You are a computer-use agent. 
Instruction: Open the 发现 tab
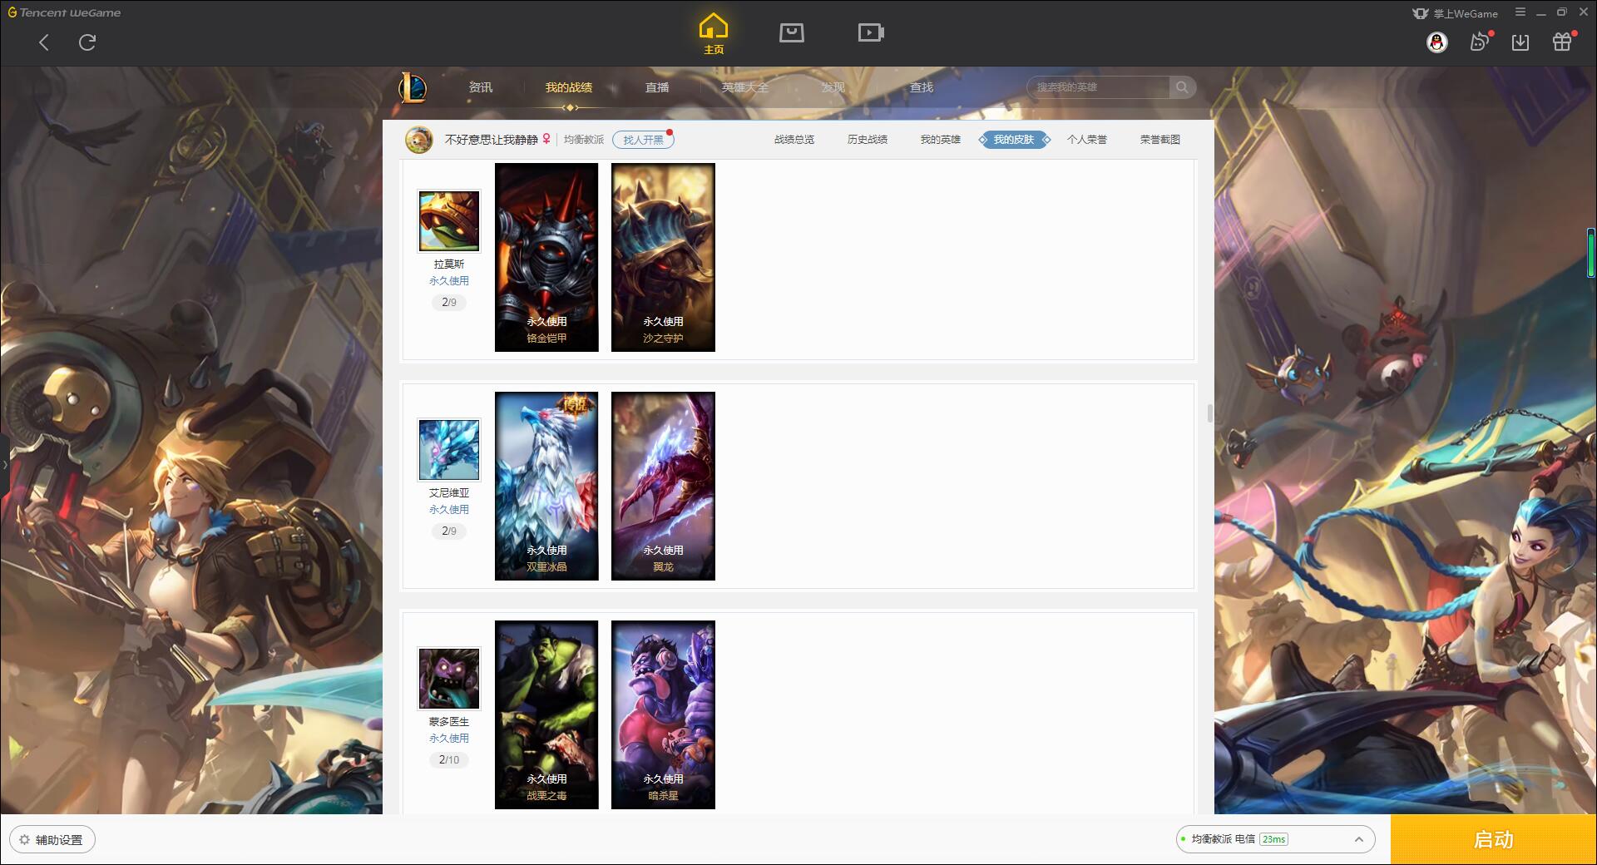click(833, 87)
